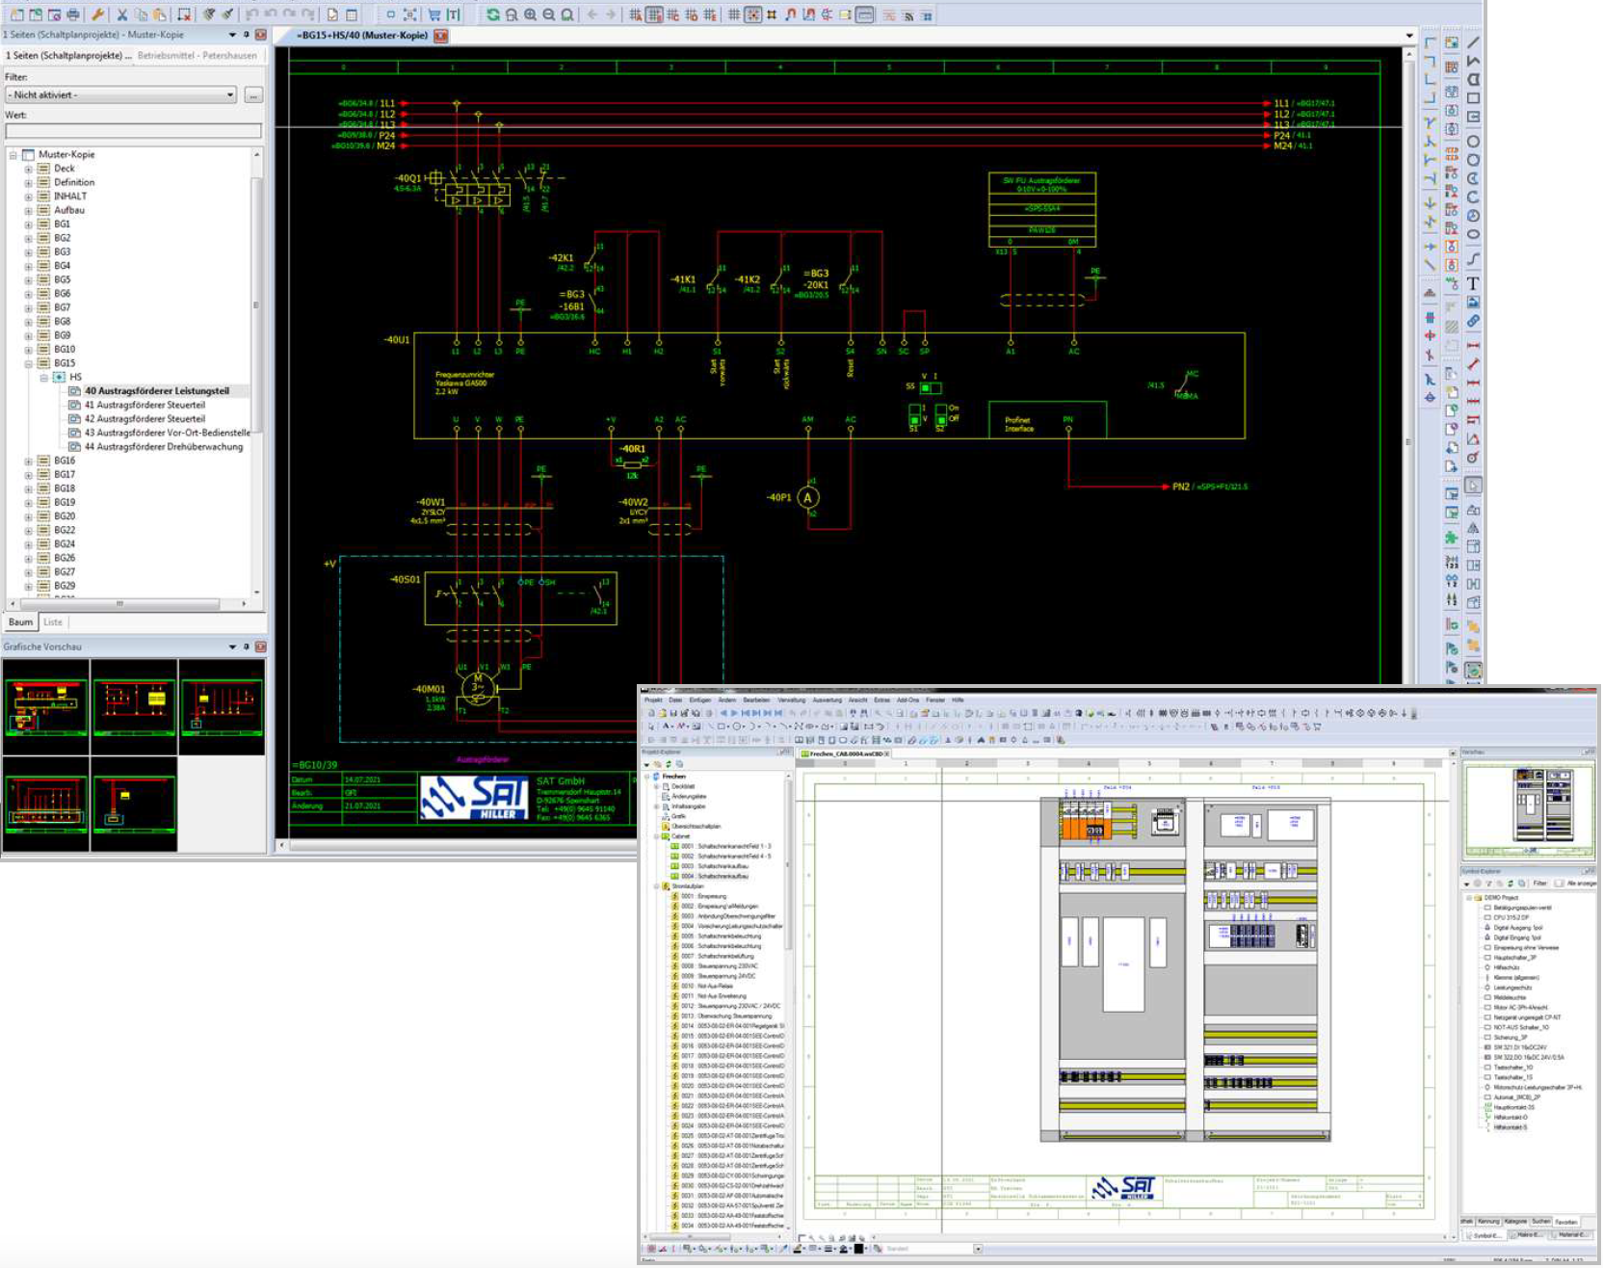The image size is (1603, 1268).
Task: Open third thumbnail in top preview row
Action: (x=222, y=706)
